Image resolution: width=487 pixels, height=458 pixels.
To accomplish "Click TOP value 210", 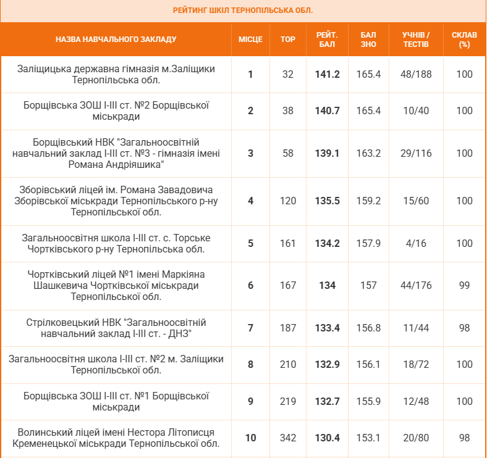I will pos(287,365).
